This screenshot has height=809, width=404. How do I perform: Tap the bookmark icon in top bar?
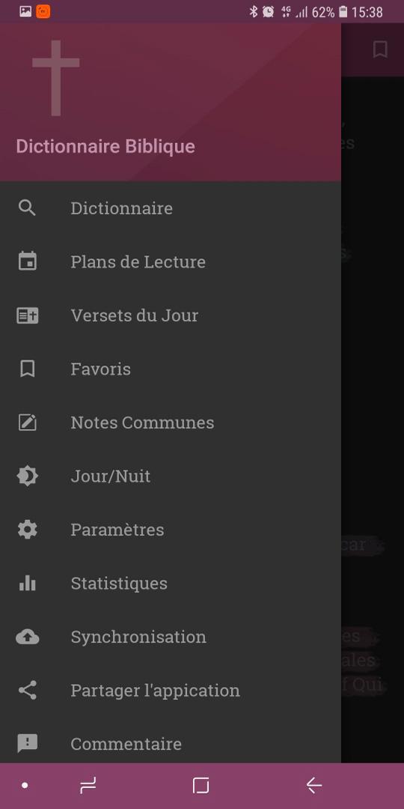pos(380,49)
